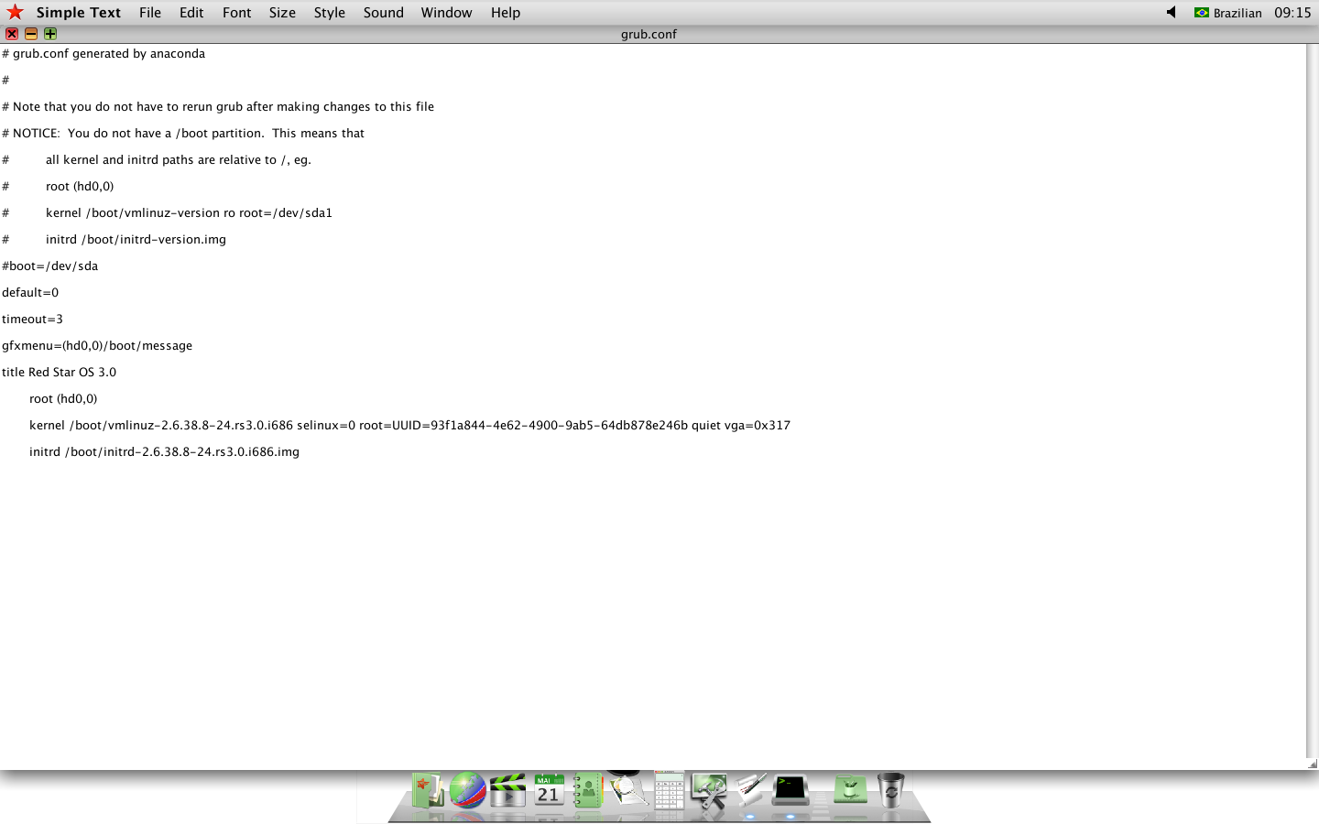Open the Help menu
The width and height of the screenshot is (1319, 824).
(x=505, y=13)
